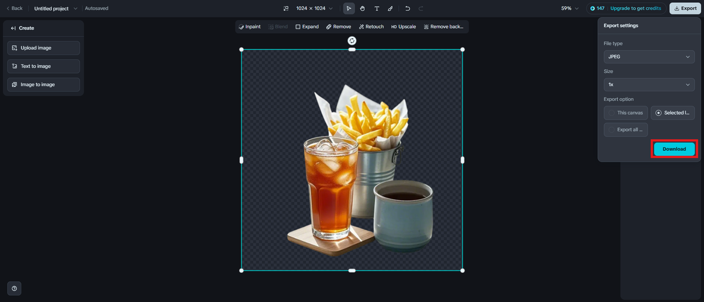The width and height of the screenshot is (704, 302).
Task: Click the Download button
Action: (674, 149)
